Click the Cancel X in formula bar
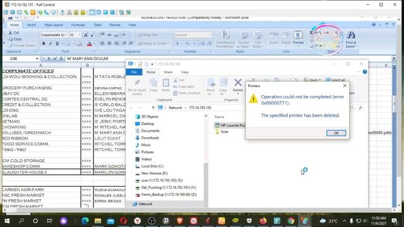The width and height of the screenshot is (404, 227). [x=49, y=59]
